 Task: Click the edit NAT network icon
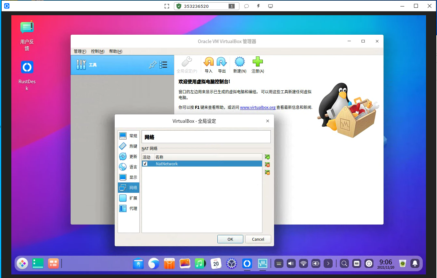pyautogui.click(x=267, y=172)
